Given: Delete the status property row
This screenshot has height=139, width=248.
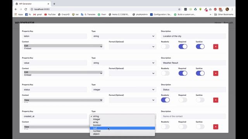Looking at the screenshot, I should (x=215, y=100).
